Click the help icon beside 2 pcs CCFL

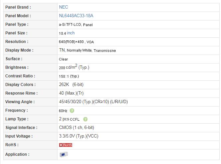tap(85, 119)
